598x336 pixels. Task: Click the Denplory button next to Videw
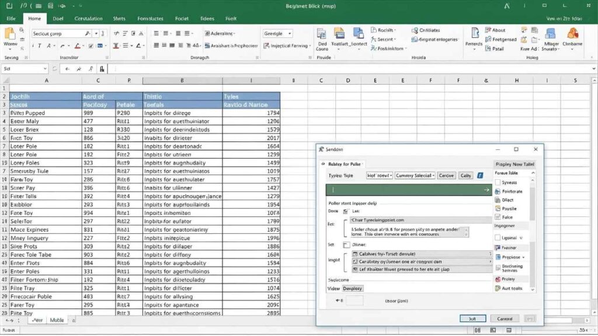(352, 289)
